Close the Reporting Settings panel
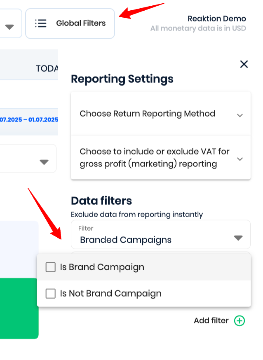 tap(244, 64)
